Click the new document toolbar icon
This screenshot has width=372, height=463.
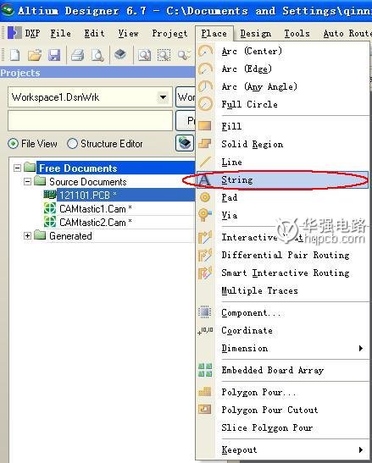14,55
